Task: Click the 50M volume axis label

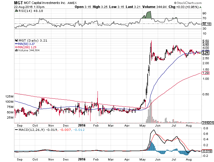Action: pyautogui.click(x=10, y=112)
